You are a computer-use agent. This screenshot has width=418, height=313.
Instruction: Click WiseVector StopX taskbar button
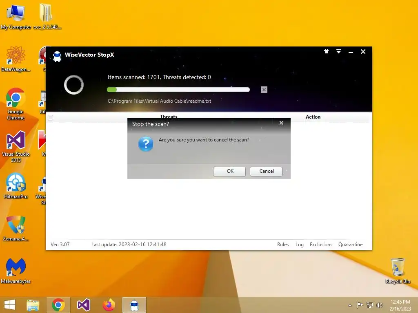coord(134,305)
